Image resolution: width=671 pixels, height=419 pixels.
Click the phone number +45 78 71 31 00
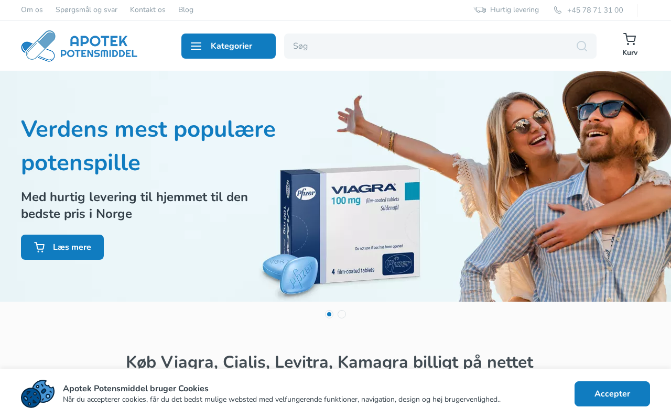coord(595,10)
